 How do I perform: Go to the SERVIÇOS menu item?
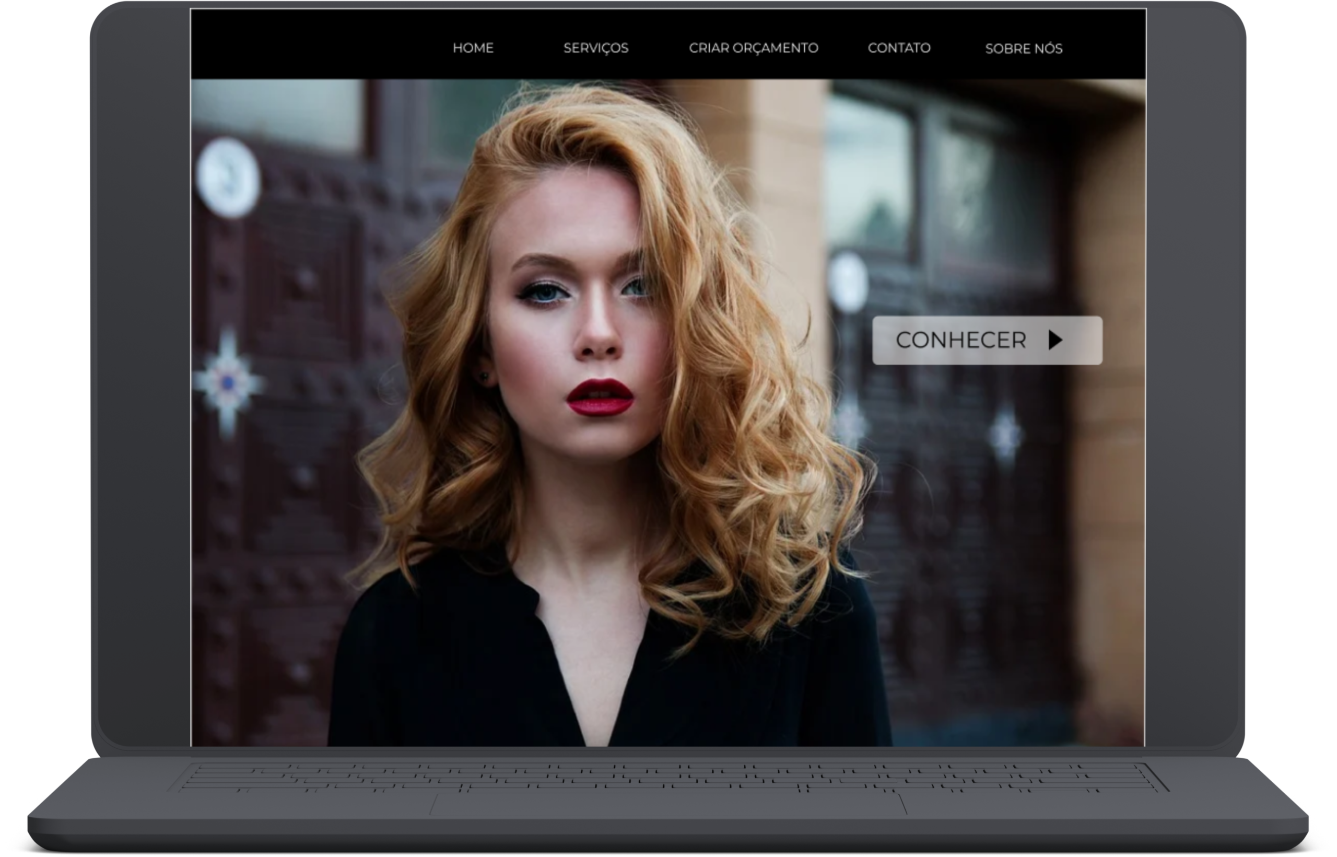point(595,48)
